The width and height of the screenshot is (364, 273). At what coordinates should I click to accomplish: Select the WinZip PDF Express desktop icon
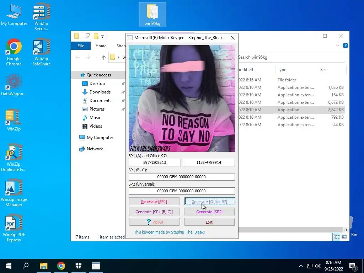point(14,229)
